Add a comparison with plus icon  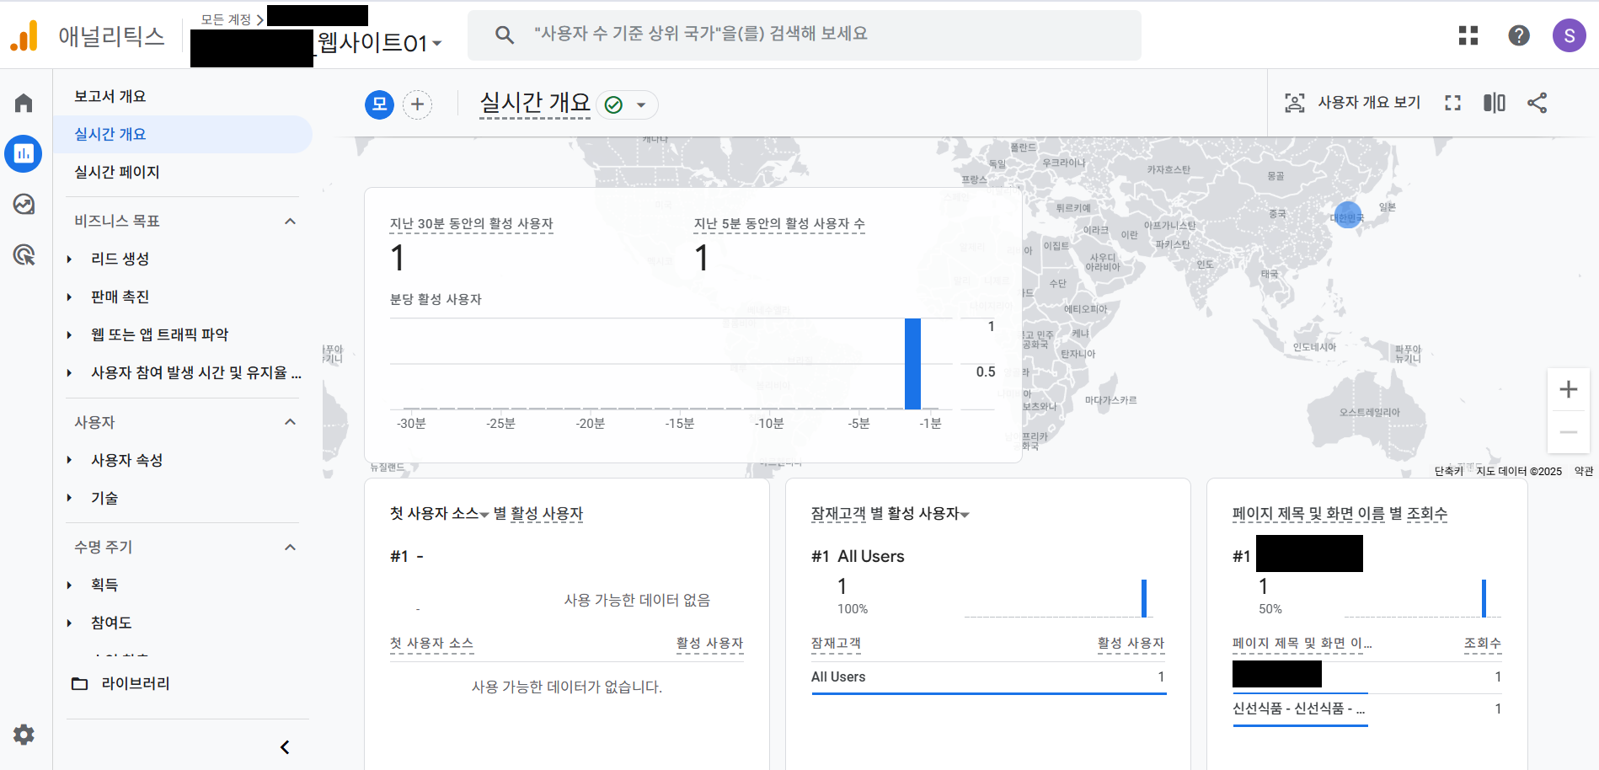(417, 104)
